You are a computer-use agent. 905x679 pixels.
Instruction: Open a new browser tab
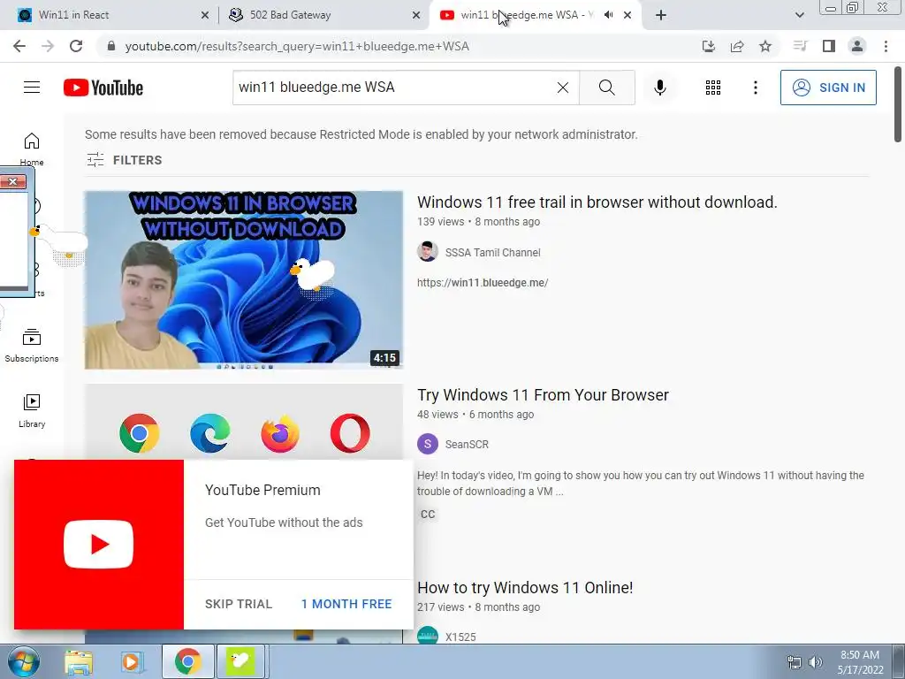click(661, 15)
